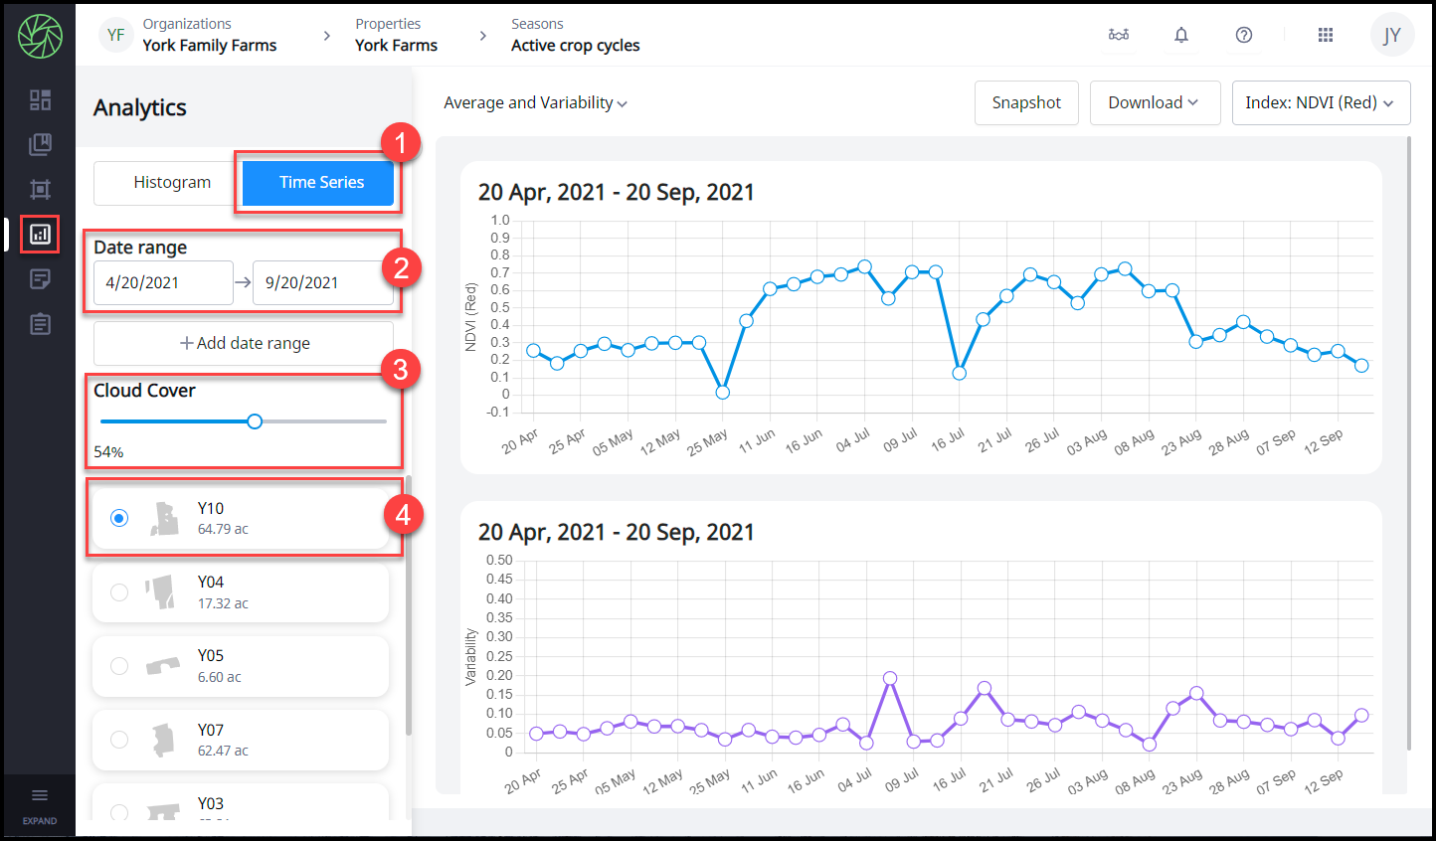Click the layers library sidebar icon
1436x841 pixels.
(40, 144)
